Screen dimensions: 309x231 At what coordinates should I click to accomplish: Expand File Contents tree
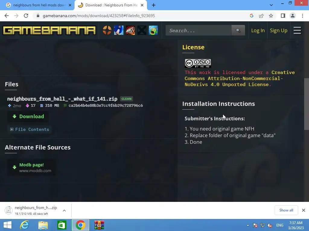coord(30,129)
